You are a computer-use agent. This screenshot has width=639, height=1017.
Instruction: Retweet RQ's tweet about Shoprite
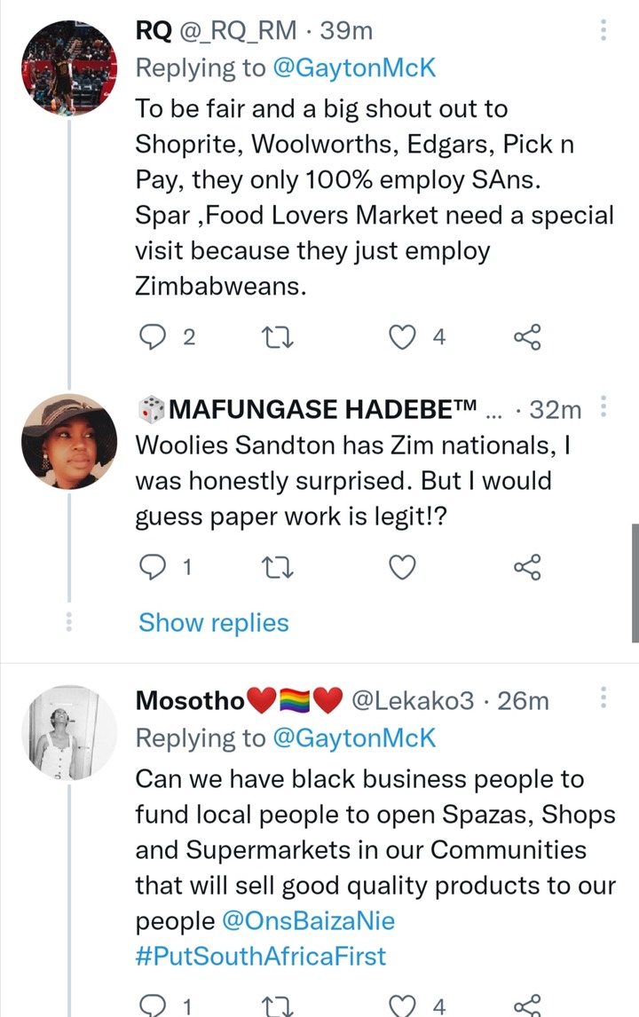[277, 337]
